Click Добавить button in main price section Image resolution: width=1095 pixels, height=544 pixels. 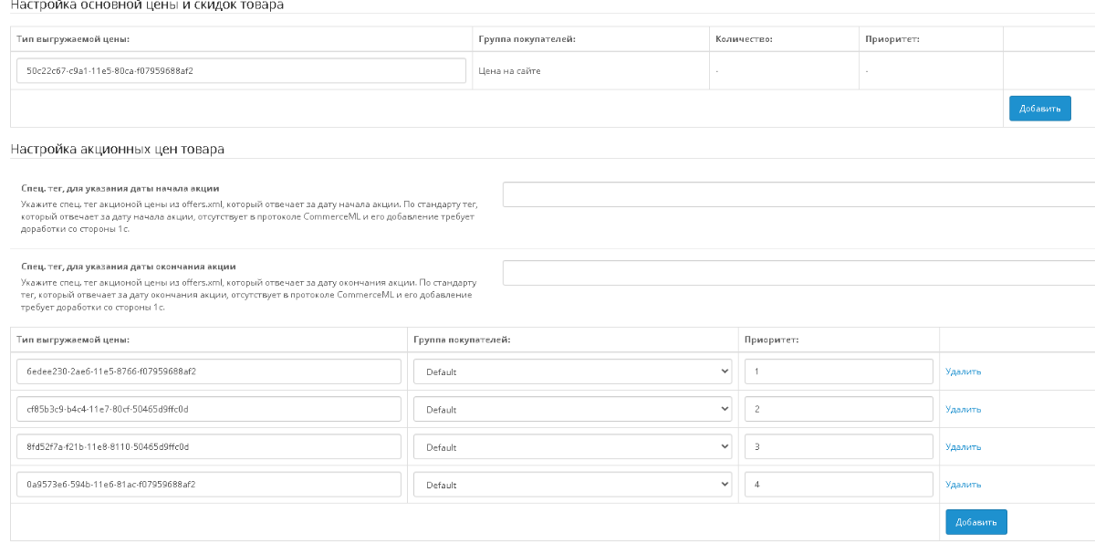[x=1039, y=108]
